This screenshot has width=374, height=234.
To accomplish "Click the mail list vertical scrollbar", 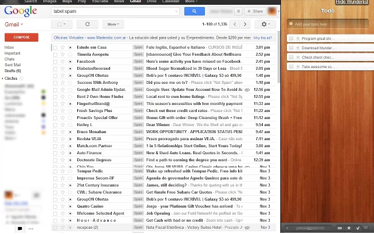I will (279, 57).
